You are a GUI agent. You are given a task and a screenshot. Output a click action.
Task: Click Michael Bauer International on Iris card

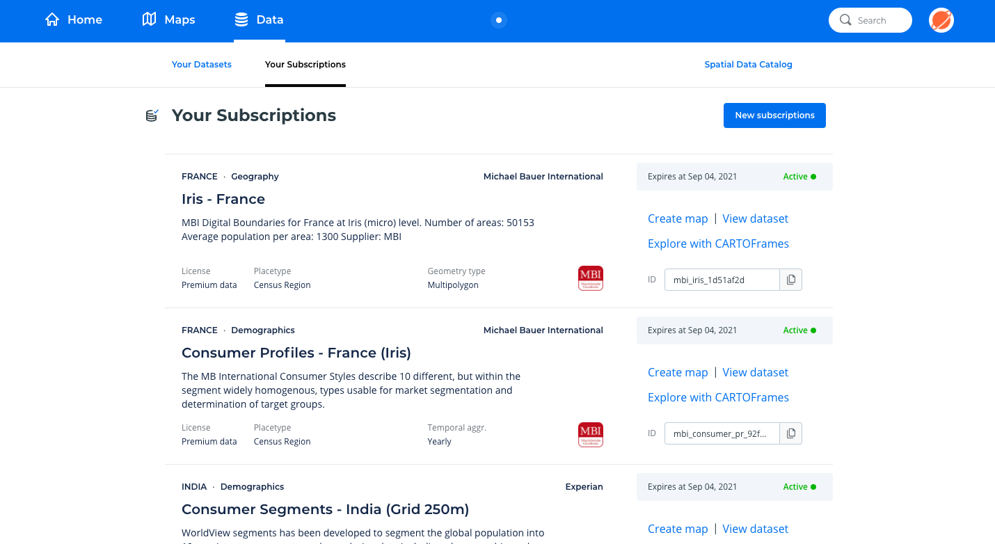543,177
